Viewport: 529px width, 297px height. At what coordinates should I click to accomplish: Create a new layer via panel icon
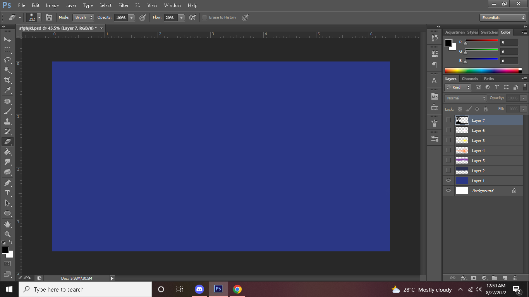505,278
